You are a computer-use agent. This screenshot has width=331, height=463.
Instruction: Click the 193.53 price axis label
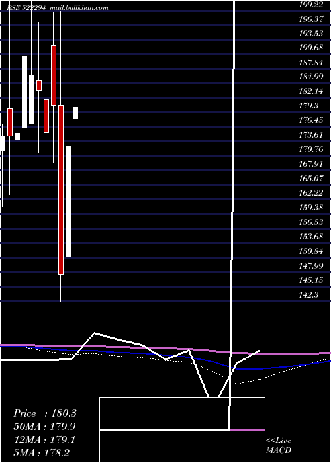point(311,33)
